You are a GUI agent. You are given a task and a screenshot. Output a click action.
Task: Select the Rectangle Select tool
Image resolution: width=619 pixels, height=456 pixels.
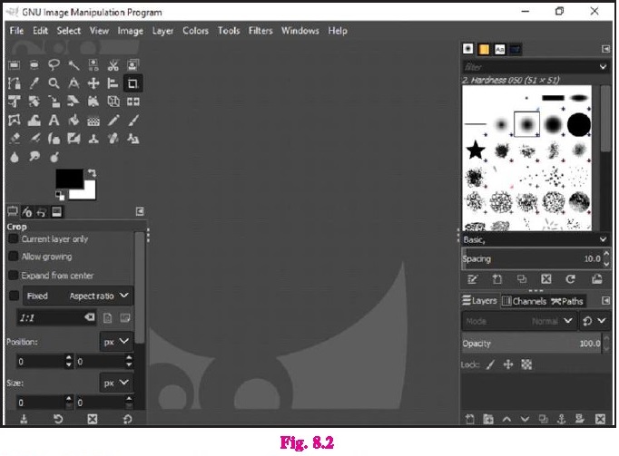point(15,65)
